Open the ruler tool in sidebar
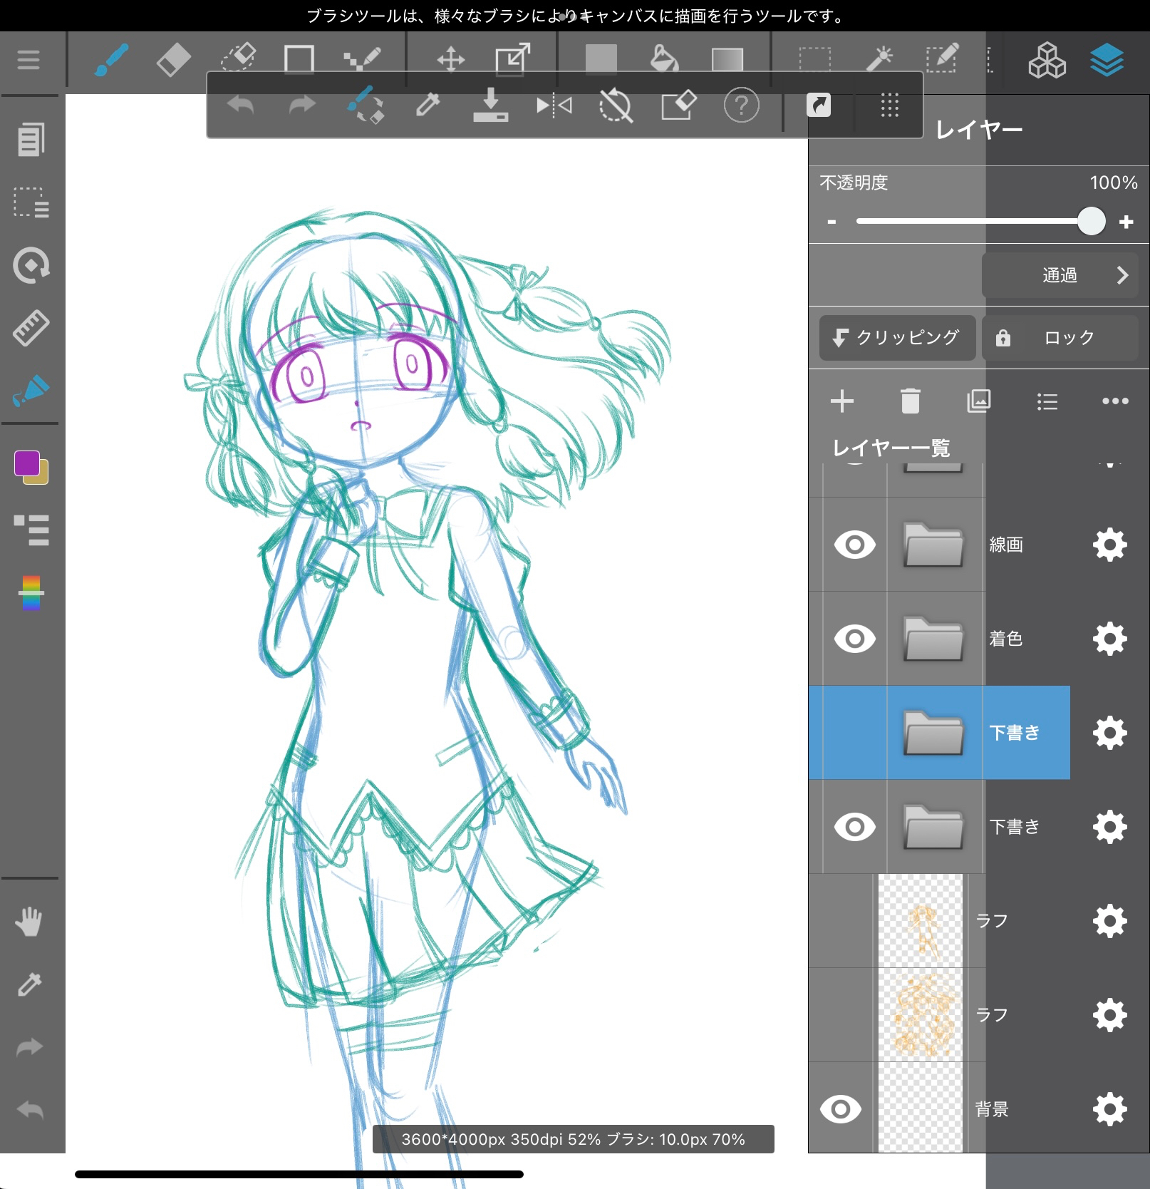Image resolution: width=1150 pixels, height=1189 pixels. tap(31, 328)
